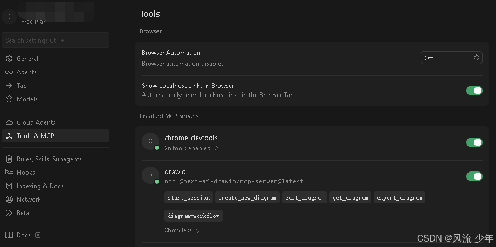Click the Models cube icon
Screen dimensions: 496x247
pyautogui.click(x=9, y=99)
